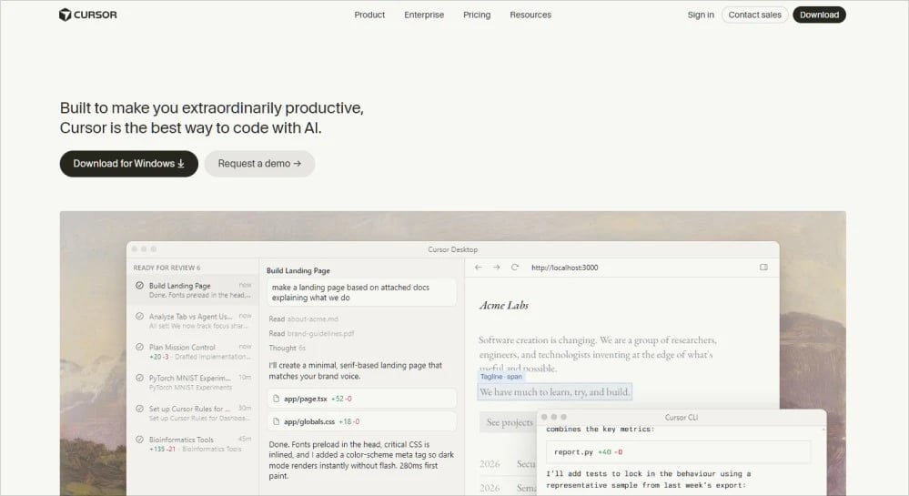The height and width of the screenshot is (496, 909).
Task: Click the Cursor CLI window title
Action: 682,418
